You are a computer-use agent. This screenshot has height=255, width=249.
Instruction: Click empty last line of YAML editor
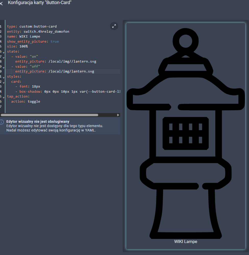pyautogui.click(x=51, y=106)
